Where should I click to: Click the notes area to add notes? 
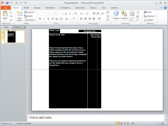(x=96, y=118)
